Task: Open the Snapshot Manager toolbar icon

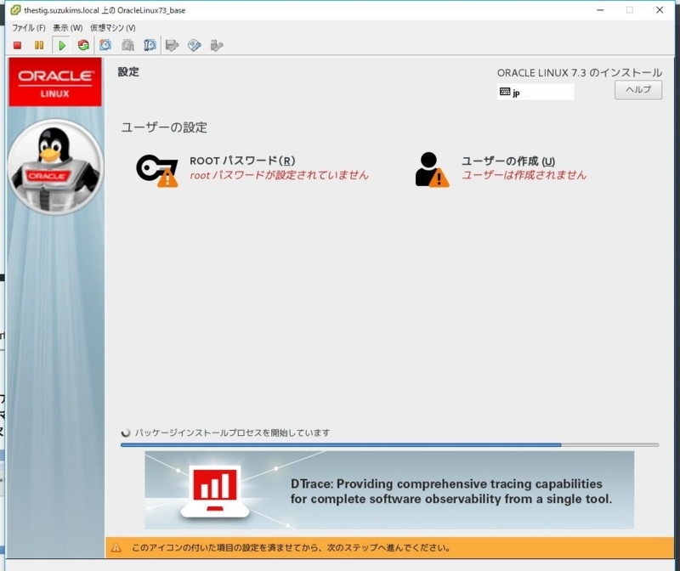Action: [x=150, y=45]
